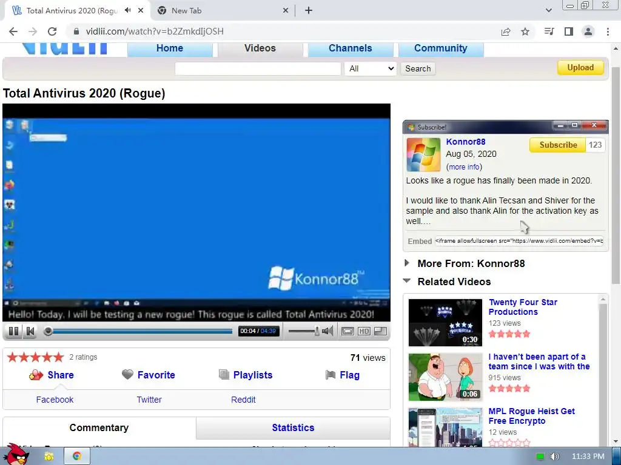The image size is (621, 465).
Task: Click the yellow Upload button
Action: [580, 68]
